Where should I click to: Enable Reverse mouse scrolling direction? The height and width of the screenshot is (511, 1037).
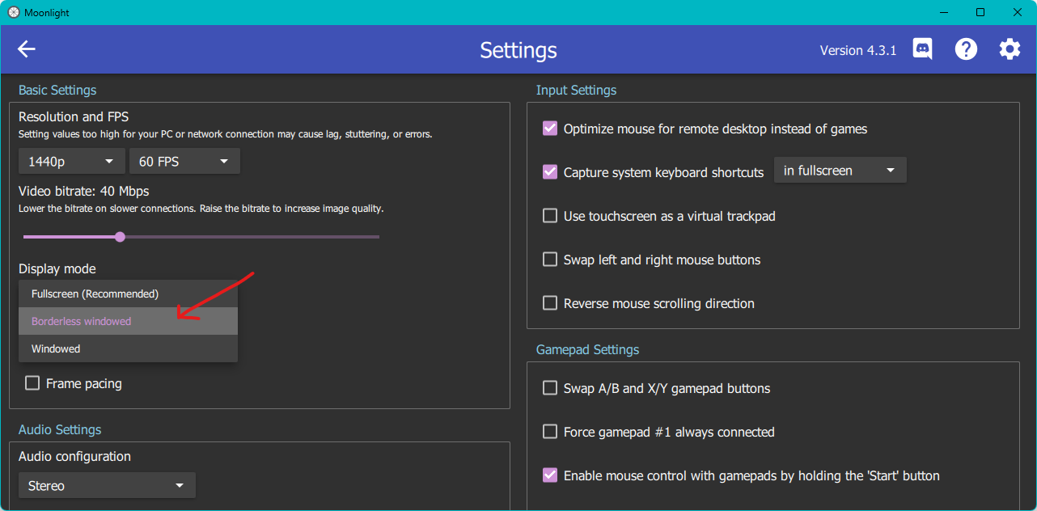[x=550, y=302]
